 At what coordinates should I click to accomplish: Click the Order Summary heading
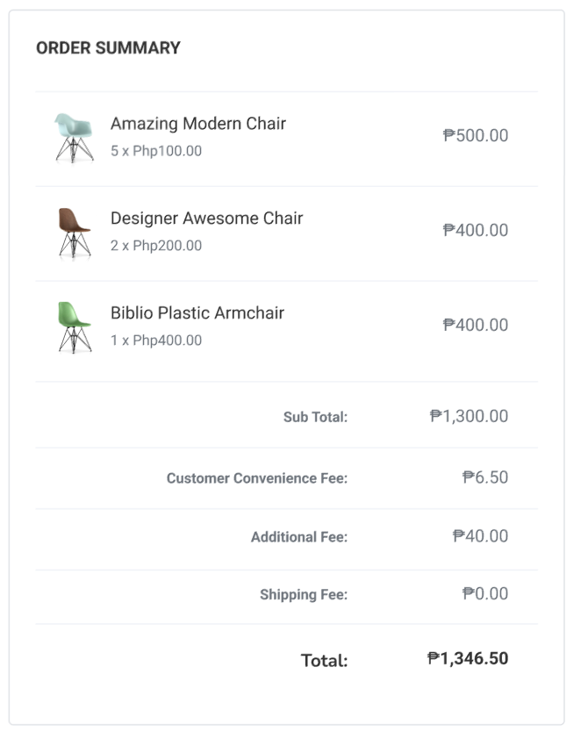coord(108,48)
